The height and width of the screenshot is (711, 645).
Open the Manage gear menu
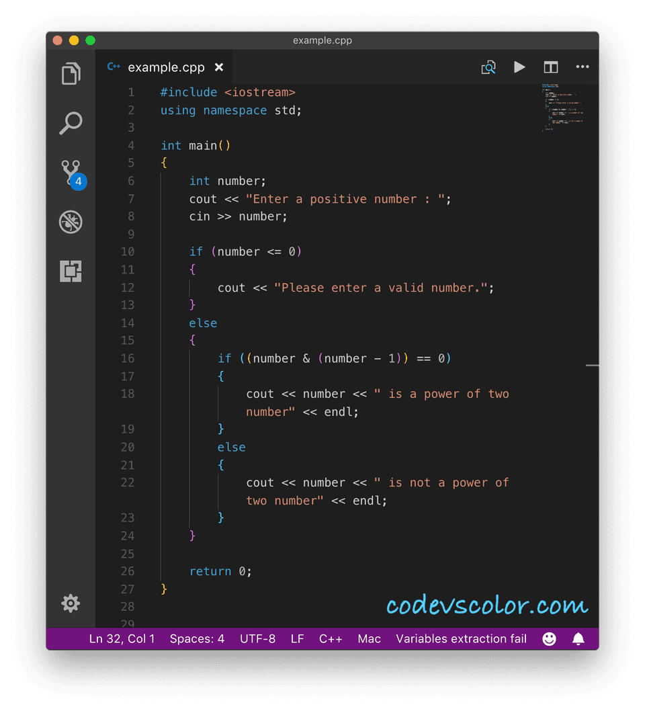(x=71, y=603)
